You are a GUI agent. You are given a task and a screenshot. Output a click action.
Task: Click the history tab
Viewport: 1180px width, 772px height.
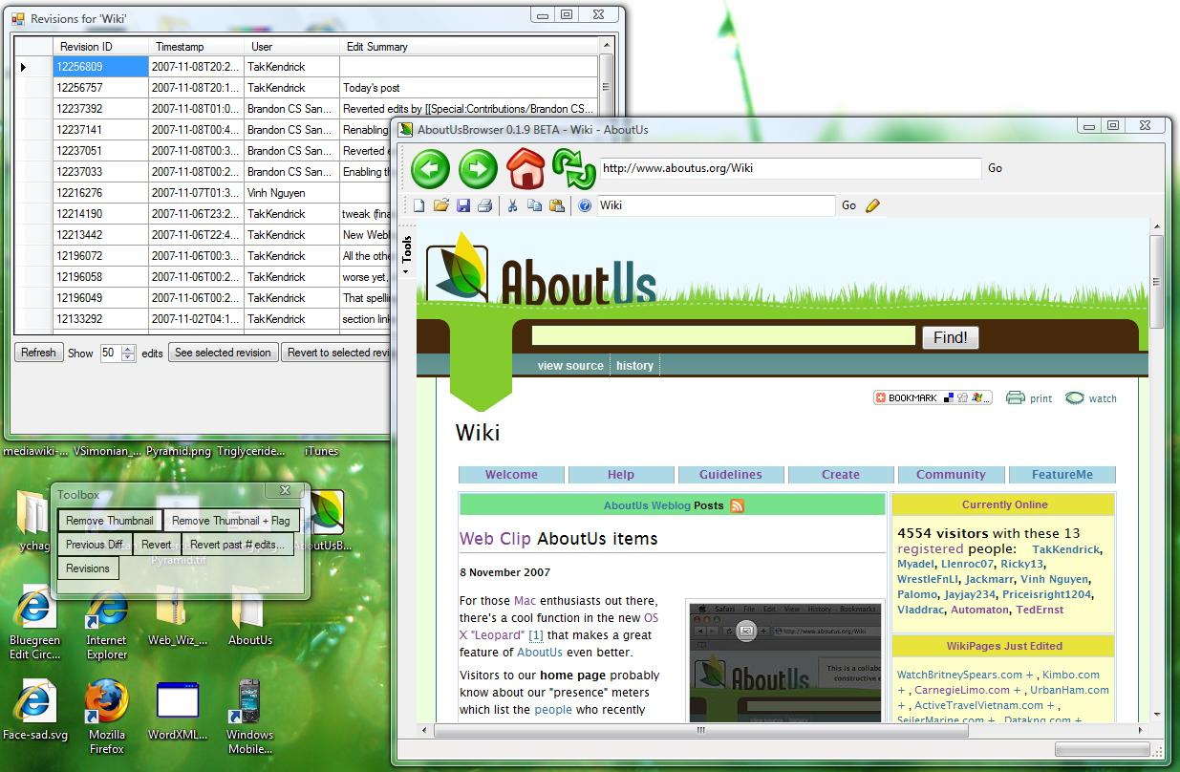point(634,366)
